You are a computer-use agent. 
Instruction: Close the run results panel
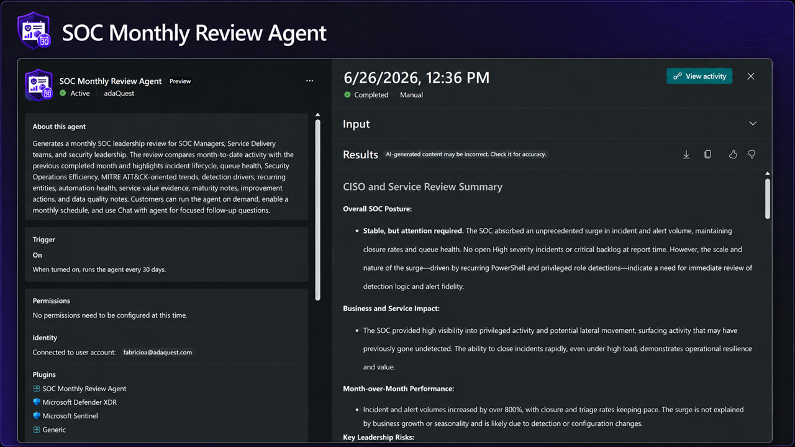[x=751, y=76]
